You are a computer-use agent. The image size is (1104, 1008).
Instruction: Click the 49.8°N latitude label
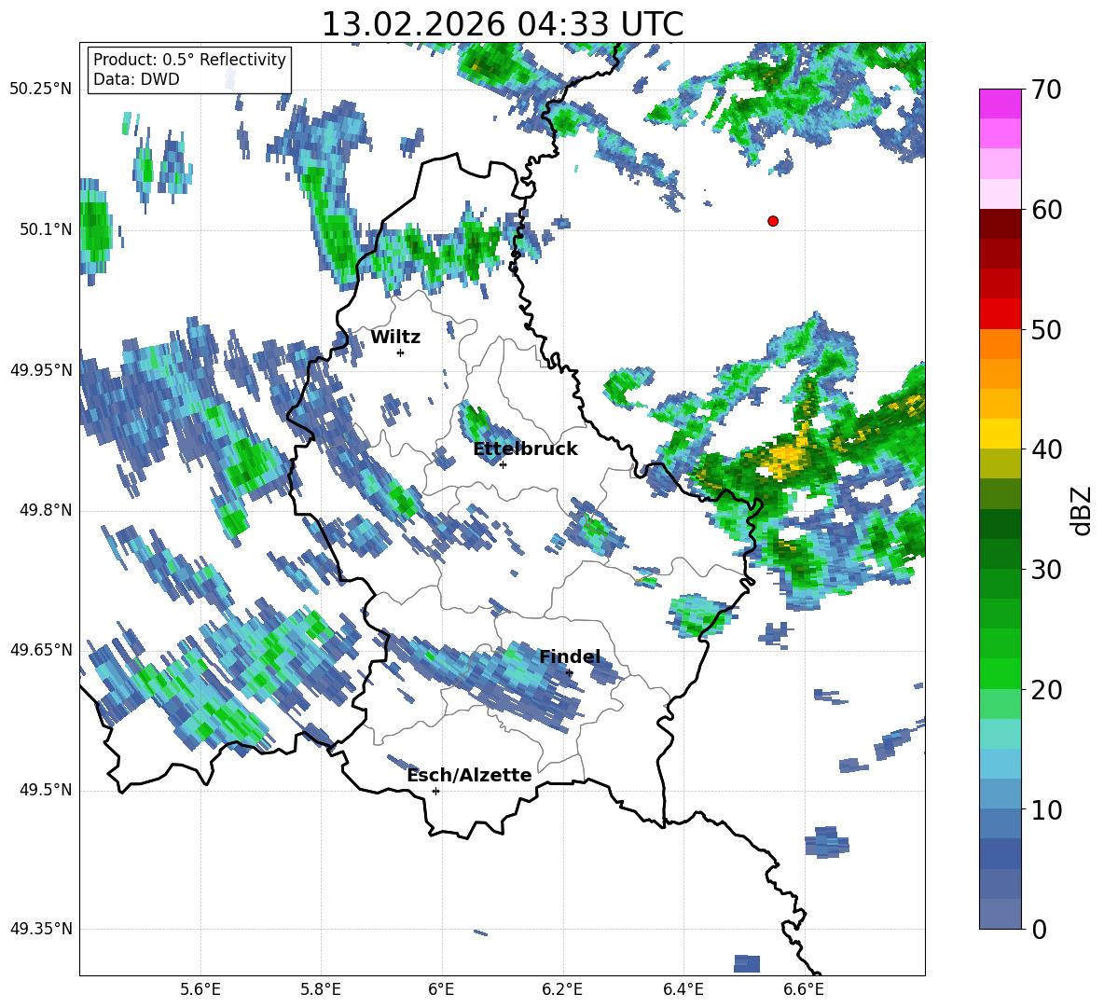pos(46,510)
